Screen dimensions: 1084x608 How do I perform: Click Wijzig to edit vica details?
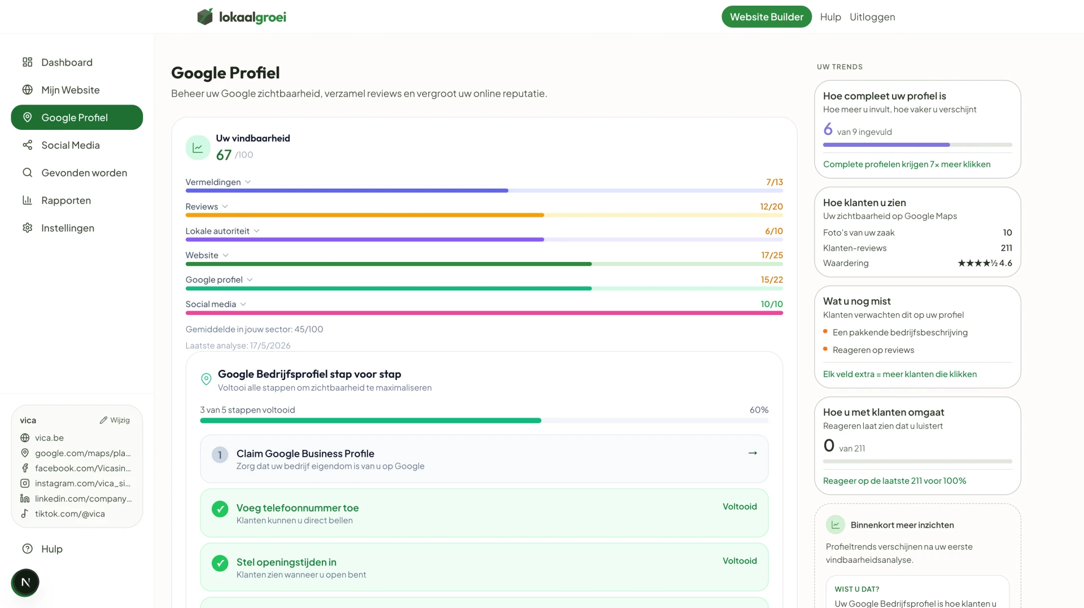pyautogui.click(x=115, y=421)
